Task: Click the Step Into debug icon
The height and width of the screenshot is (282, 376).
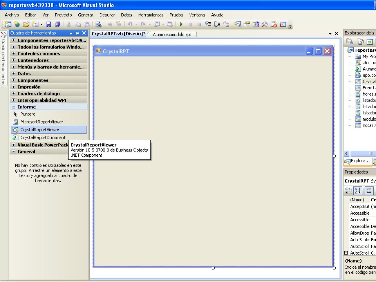Action: tap(208, 24)
